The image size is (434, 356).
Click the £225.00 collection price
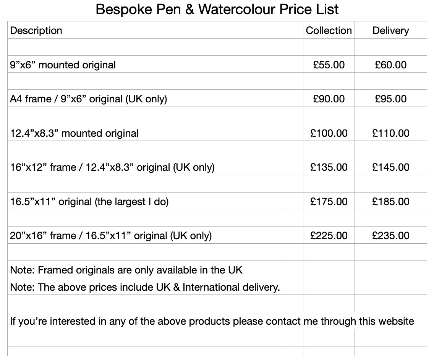tap(329, 236)
